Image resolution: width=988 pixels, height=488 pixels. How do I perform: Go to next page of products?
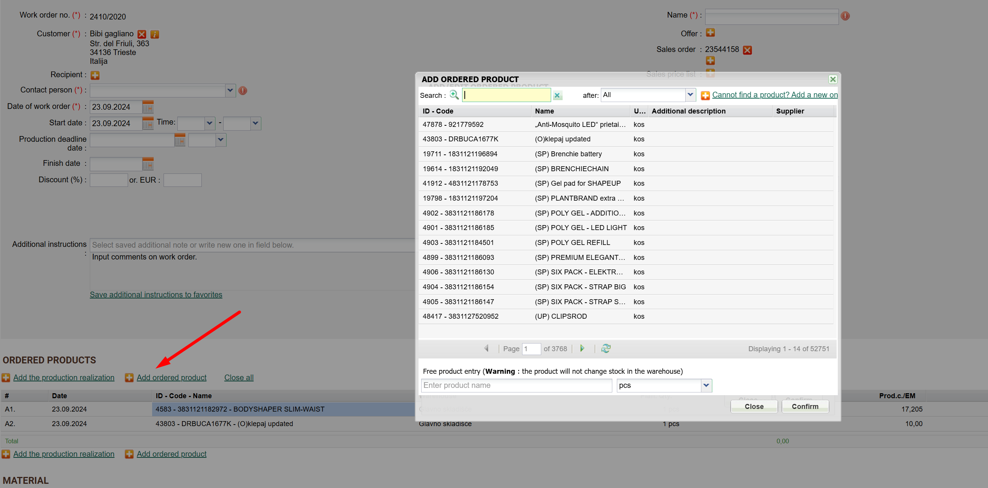(x=582, y=348)
